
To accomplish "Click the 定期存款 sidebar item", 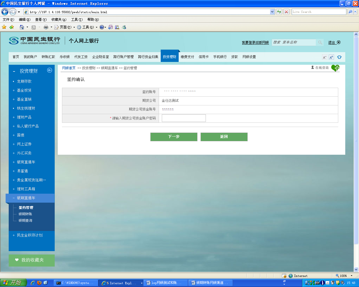I will tap(24, 81).
